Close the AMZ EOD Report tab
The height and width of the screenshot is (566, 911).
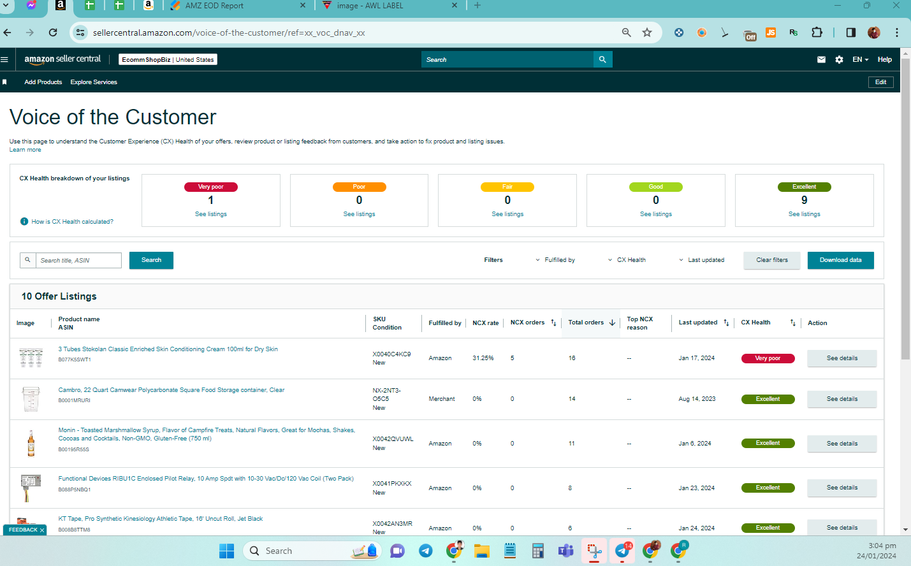click(x=302, y=5)
